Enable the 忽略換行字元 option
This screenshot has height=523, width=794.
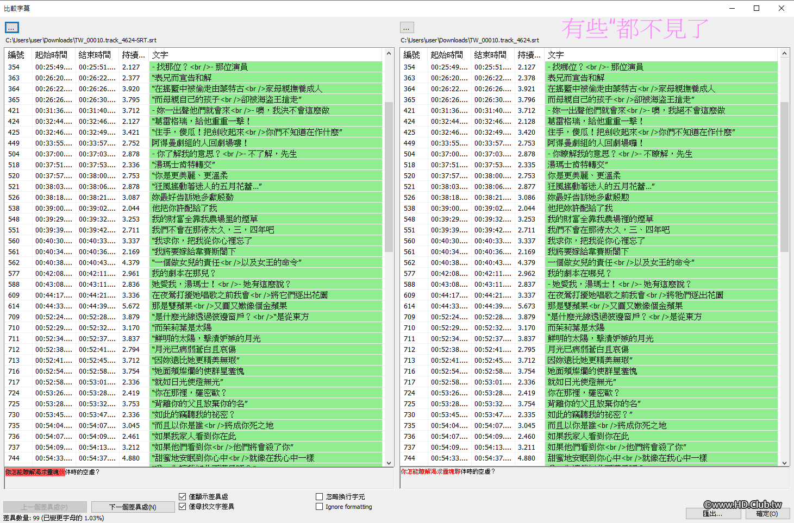pos(320,496)
